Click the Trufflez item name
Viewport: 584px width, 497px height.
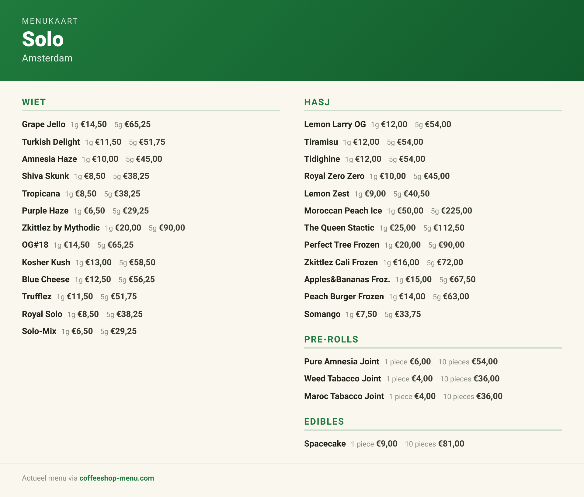[36, 297]
